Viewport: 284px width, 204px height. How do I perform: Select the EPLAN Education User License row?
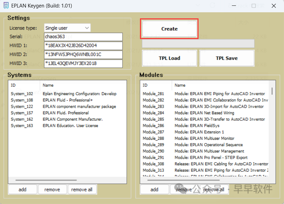pos(70,125)
